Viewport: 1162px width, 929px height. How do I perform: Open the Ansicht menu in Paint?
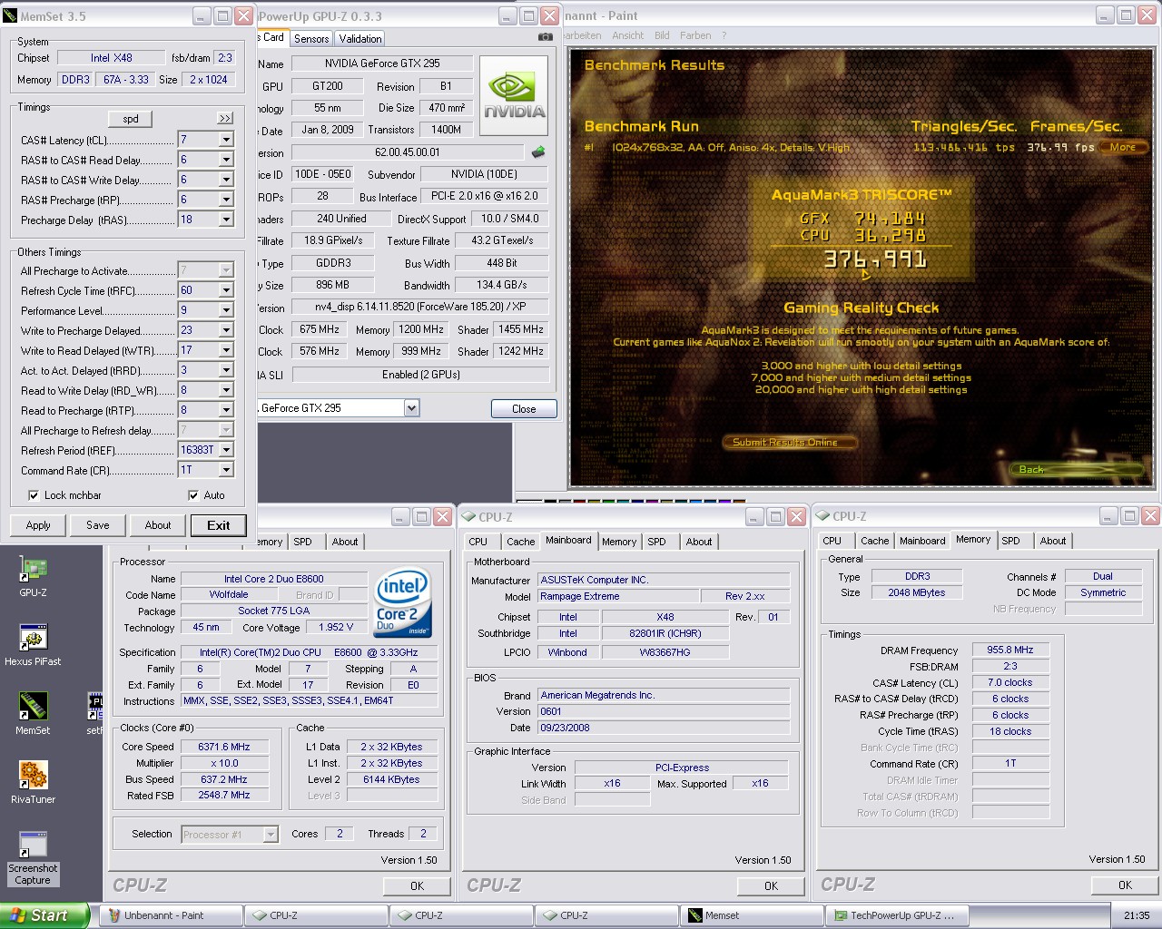627,35
